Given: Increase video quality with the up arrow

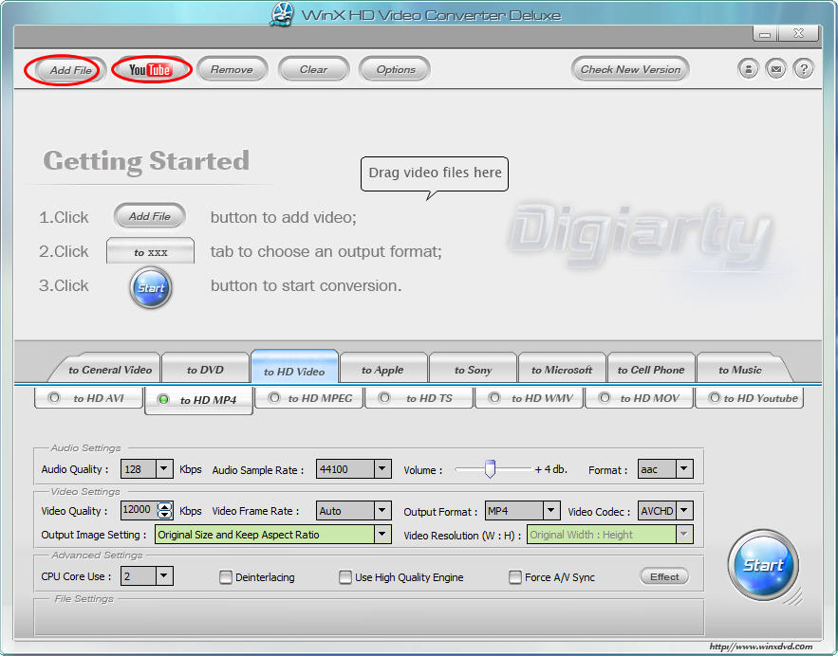Looking at the screenshot, I should click(x=165, y=506).
